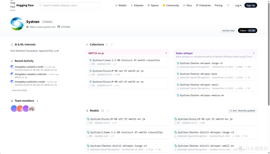
Task: Click WMT25-en-ja link under 'updated a collection' activity
Action: pyautogui.click(x=21, y=77)
